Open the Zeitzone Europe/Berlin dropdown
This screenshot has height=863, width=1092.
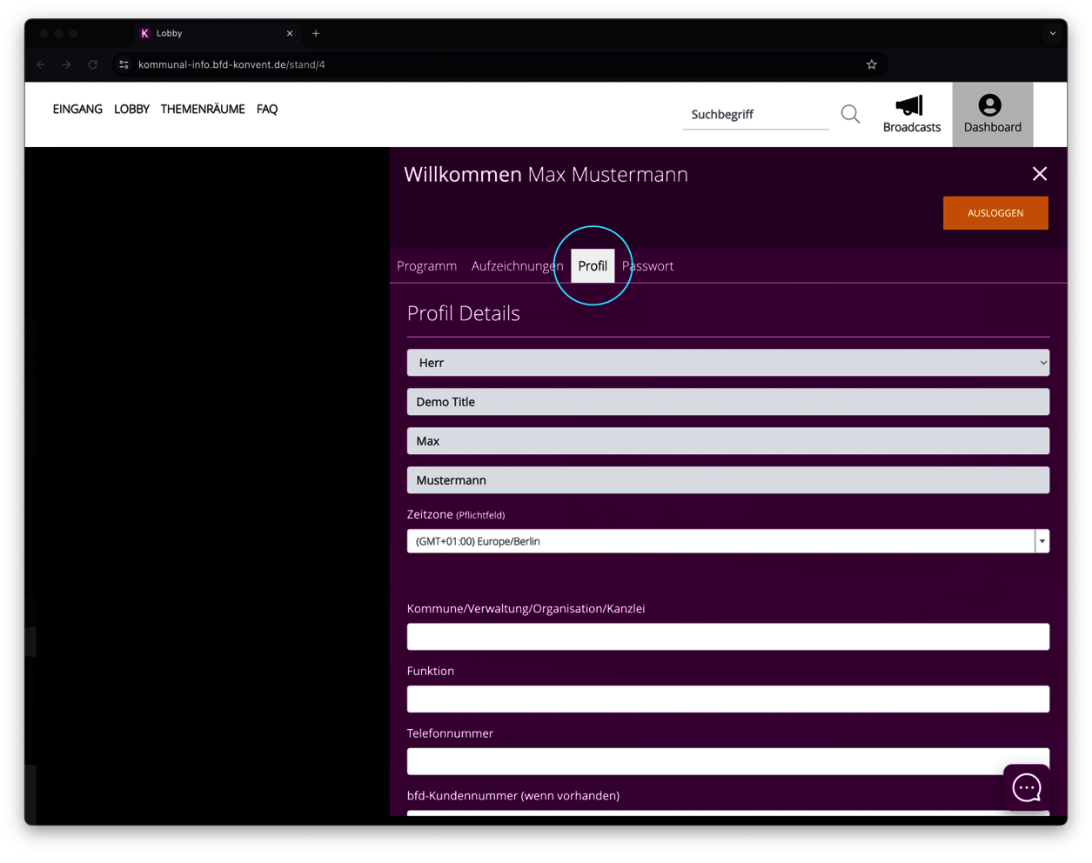727,541
